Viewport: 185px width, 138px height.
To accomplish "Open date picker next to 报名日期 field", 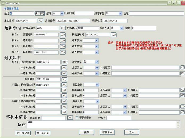I will coord(40,21).
